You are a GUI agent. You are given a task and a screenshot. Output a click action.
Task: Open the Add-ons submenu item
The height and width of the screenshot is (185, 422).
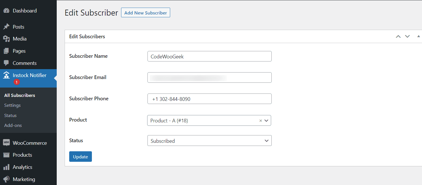click(13, 125)
